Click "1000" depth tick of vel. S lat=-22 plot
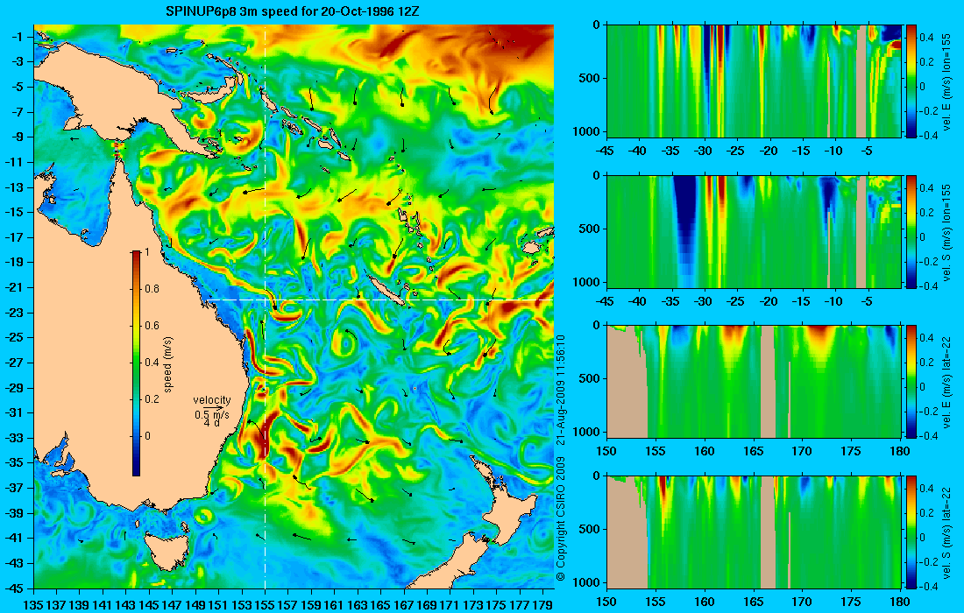This screenshot has width=964, height=613. 588,582
